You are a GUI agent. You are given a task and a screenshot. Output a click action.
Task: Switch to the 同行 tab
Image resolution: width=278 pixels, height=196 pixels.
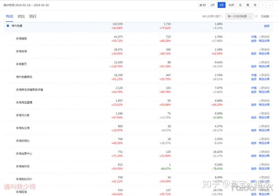(33, 16)
